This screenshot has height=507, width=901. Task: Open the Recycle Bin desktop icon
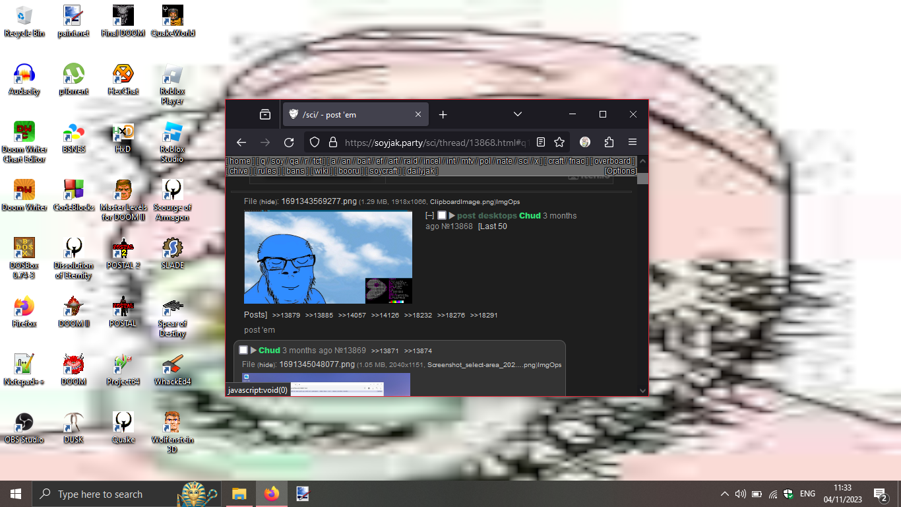pyautogui.click(x=24, y=21)
